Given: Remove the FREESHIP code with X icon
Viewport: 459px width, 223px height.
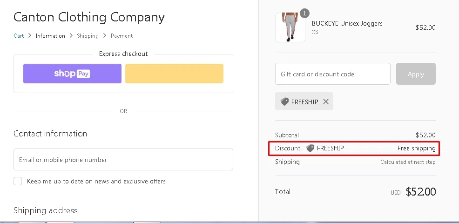Looking at the screenshot, I should (x=326, y=101).
